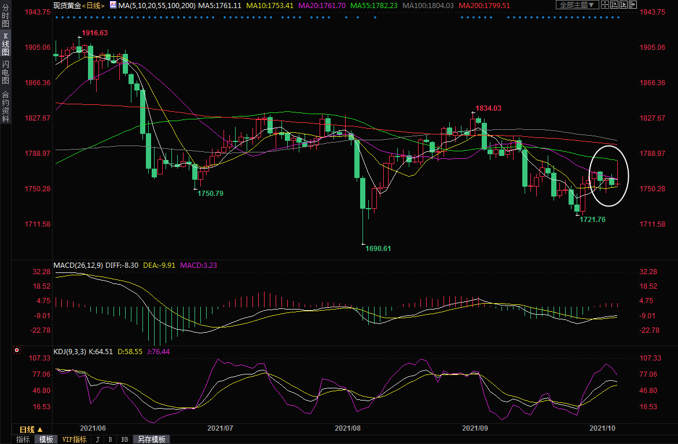678x444 pixels.
Task: Click the 另存模板 button
Action: [151, 439]
